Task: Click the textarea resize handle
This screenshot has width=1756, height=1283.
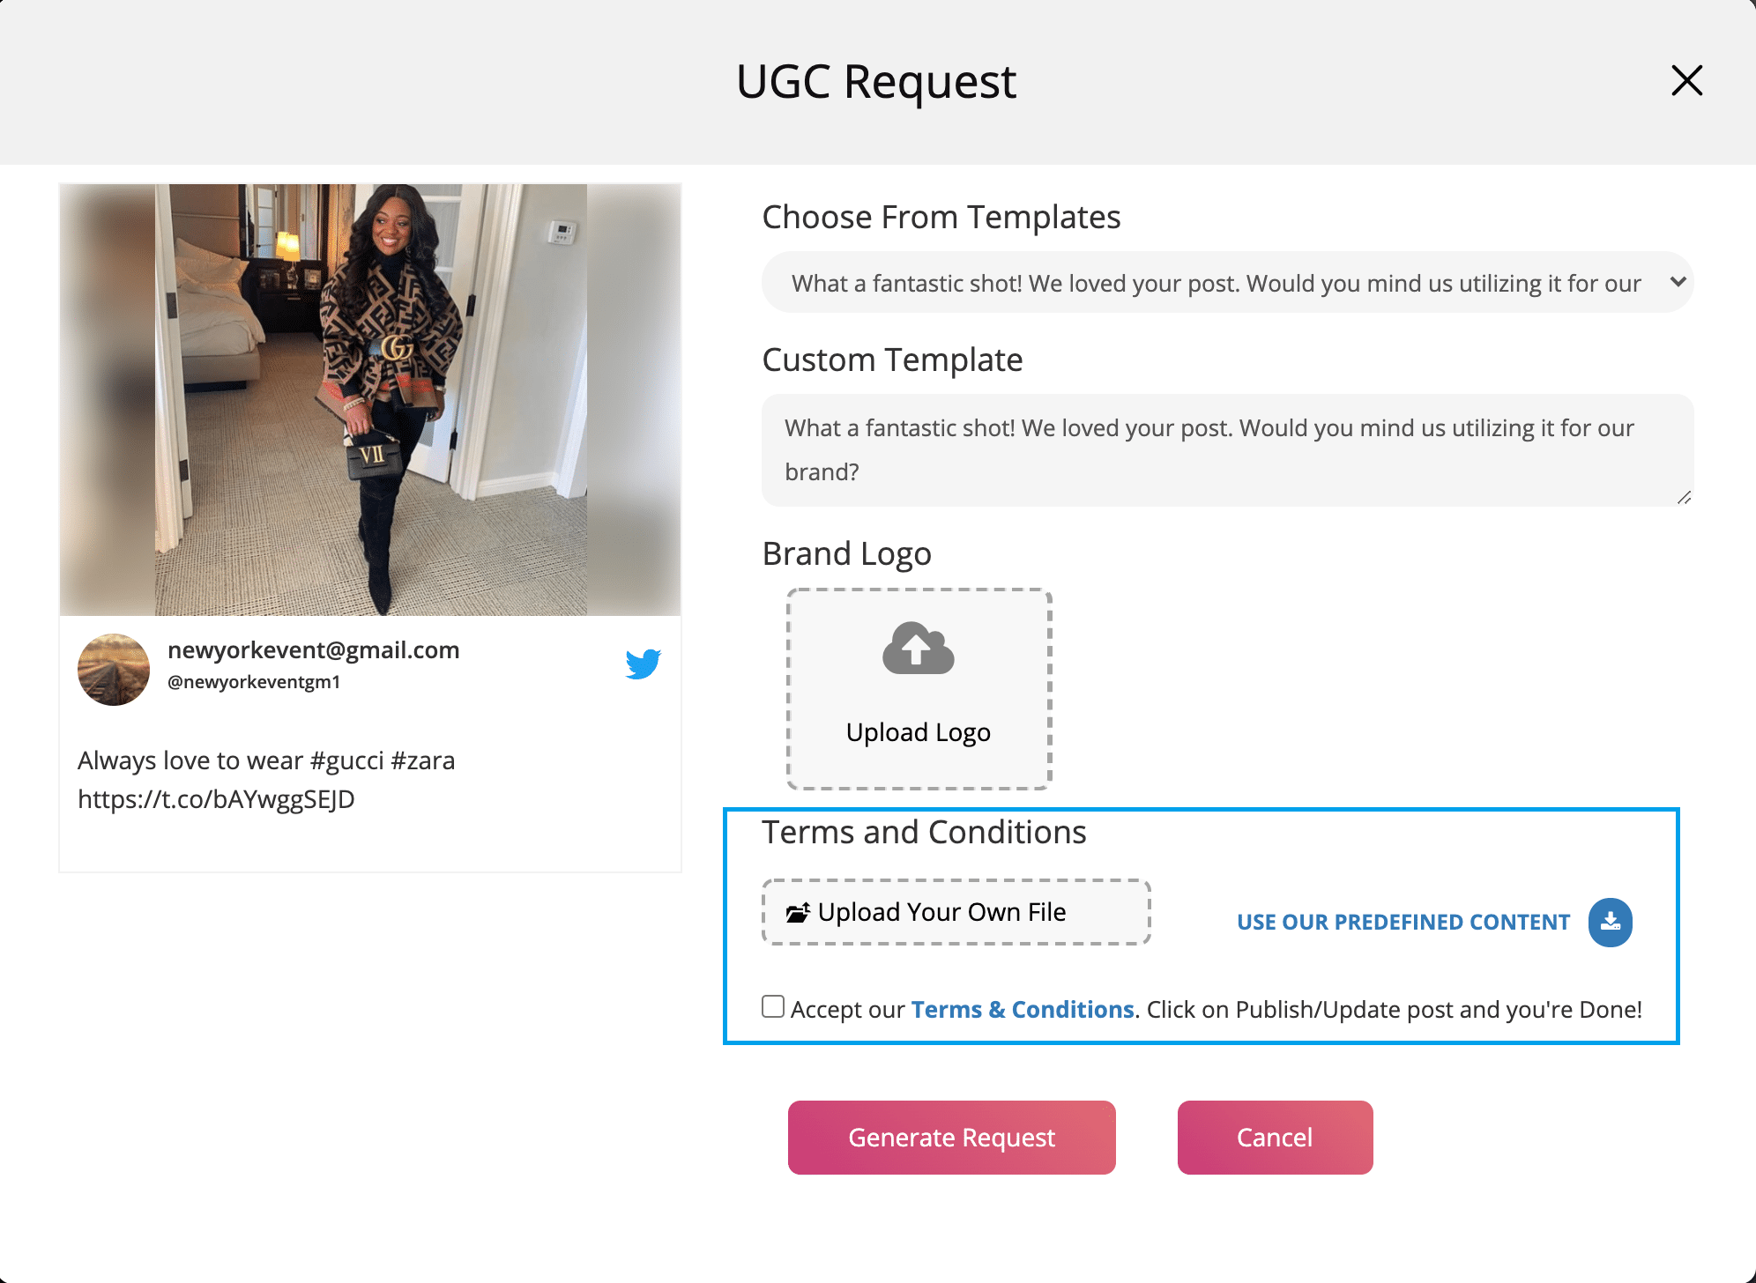Action: click(1684, 498)
